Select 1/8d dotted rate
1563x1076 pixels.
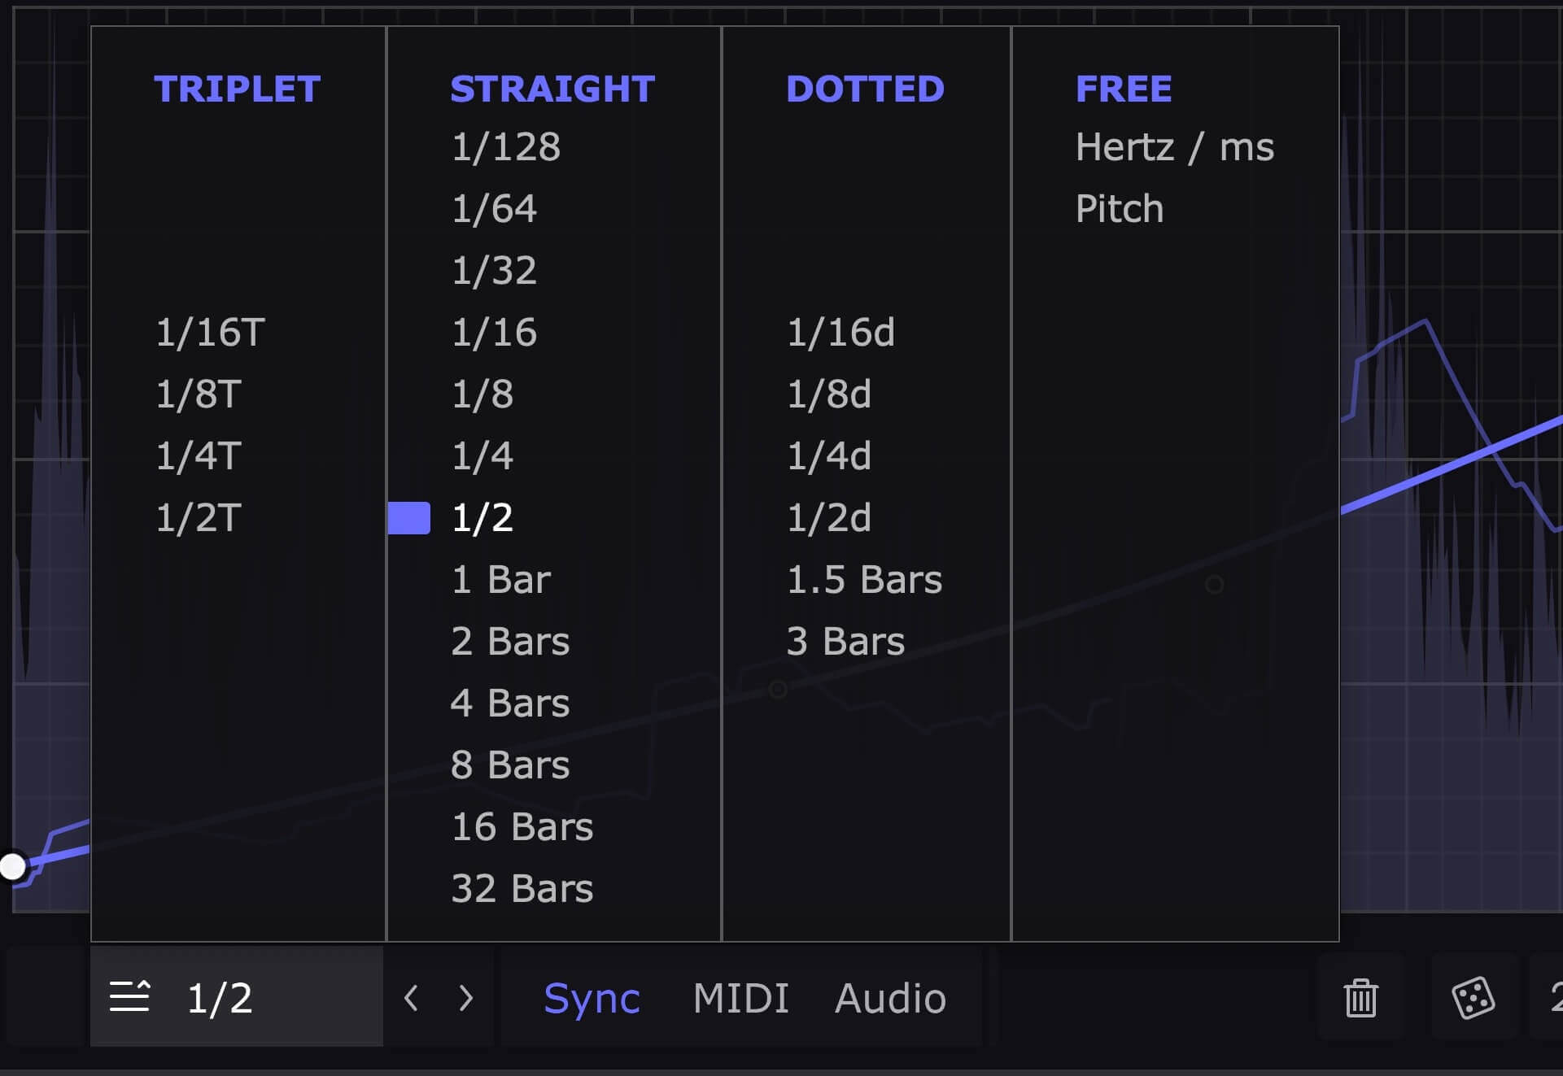coord(828,394)
